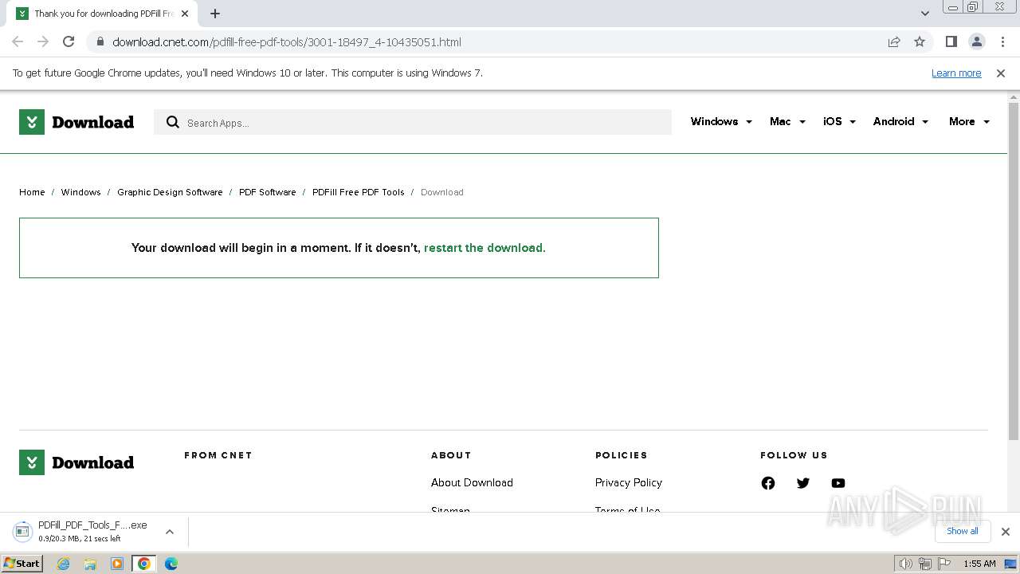Click the 1:55 AM taskbar clock
This screenshot has width=1020, height=574.
979,564
